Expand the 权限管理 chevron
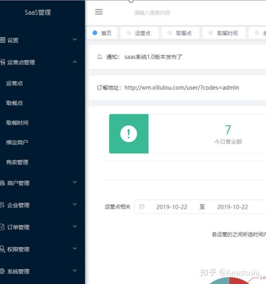Image resolution: width=266 pixels, height=284 pixels. [75, 248]
